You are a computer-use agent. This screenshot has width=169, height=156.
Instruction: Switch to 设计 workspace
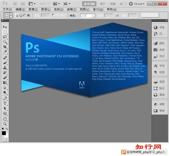tap(102, 4)
